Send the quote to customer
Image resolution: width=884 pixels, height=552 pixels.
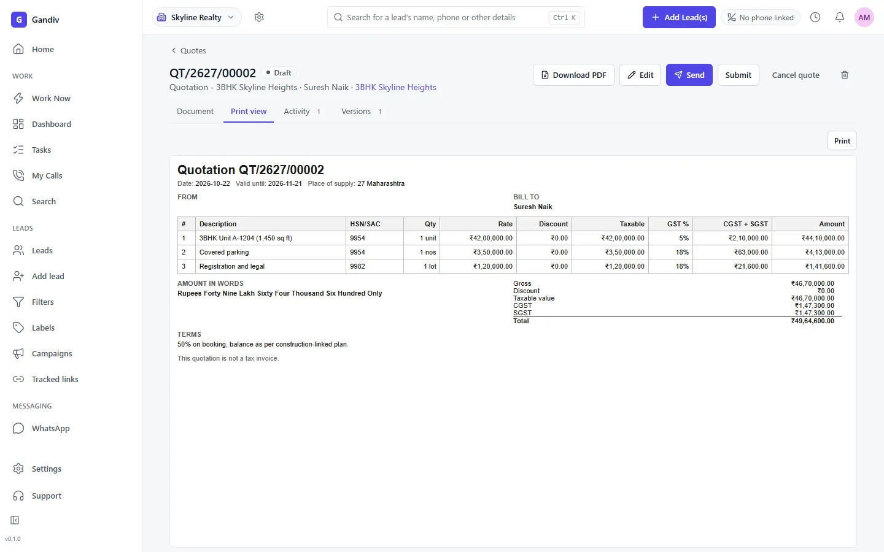pos(689,75)
